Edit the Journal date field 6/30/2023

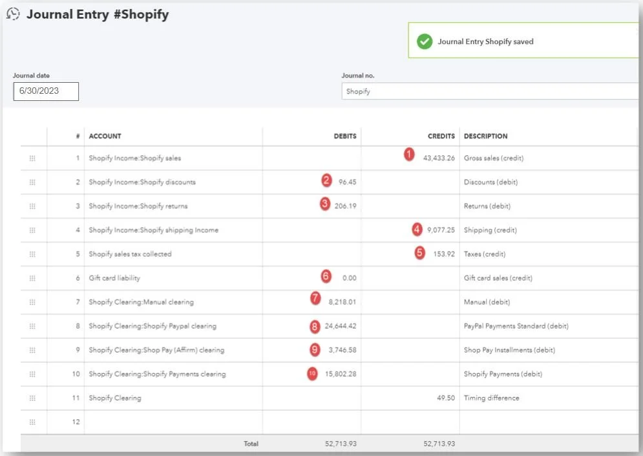[x=46, y=91]
